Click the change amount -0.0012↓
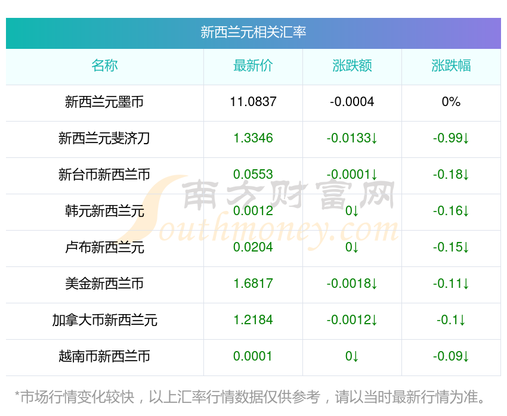The image size is (507, 416). 352,320
